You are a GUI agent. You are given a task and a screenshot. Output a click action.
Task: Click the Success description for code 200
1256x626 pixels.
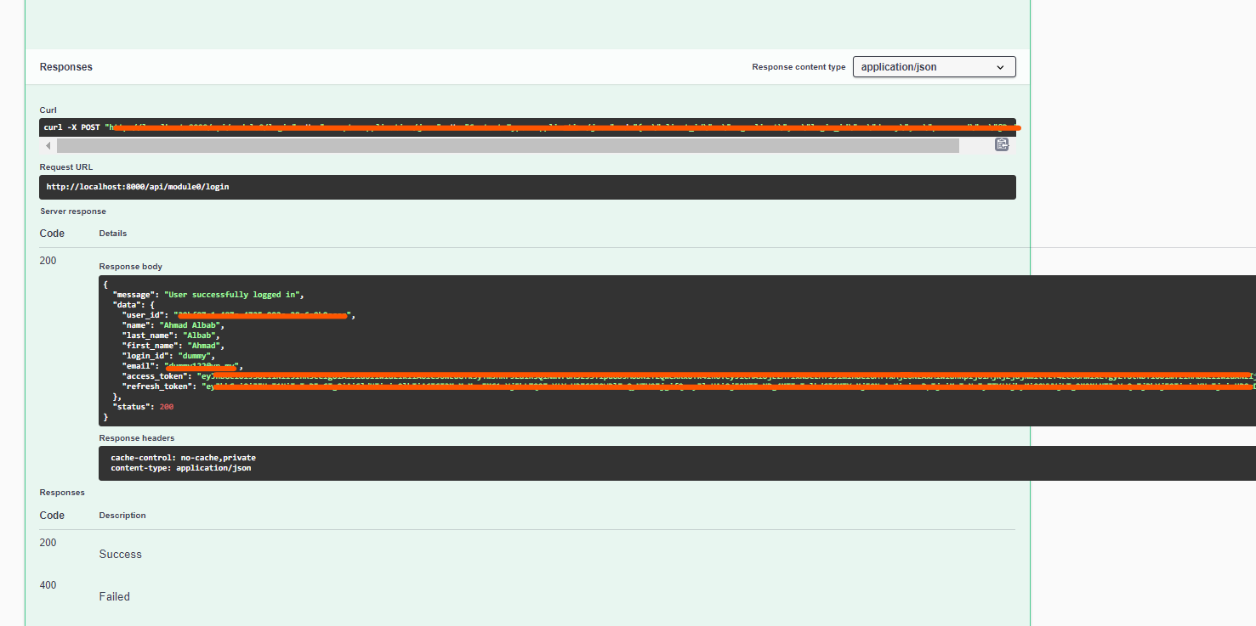120,553
